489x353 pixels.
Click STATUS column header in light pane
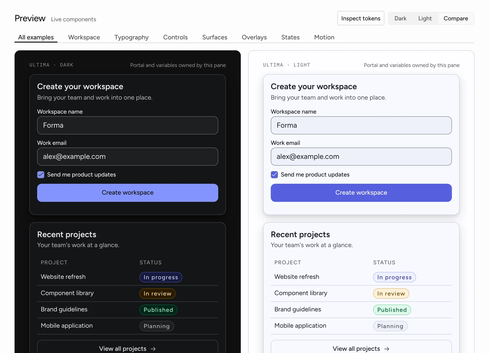click(x=384, y=262)
